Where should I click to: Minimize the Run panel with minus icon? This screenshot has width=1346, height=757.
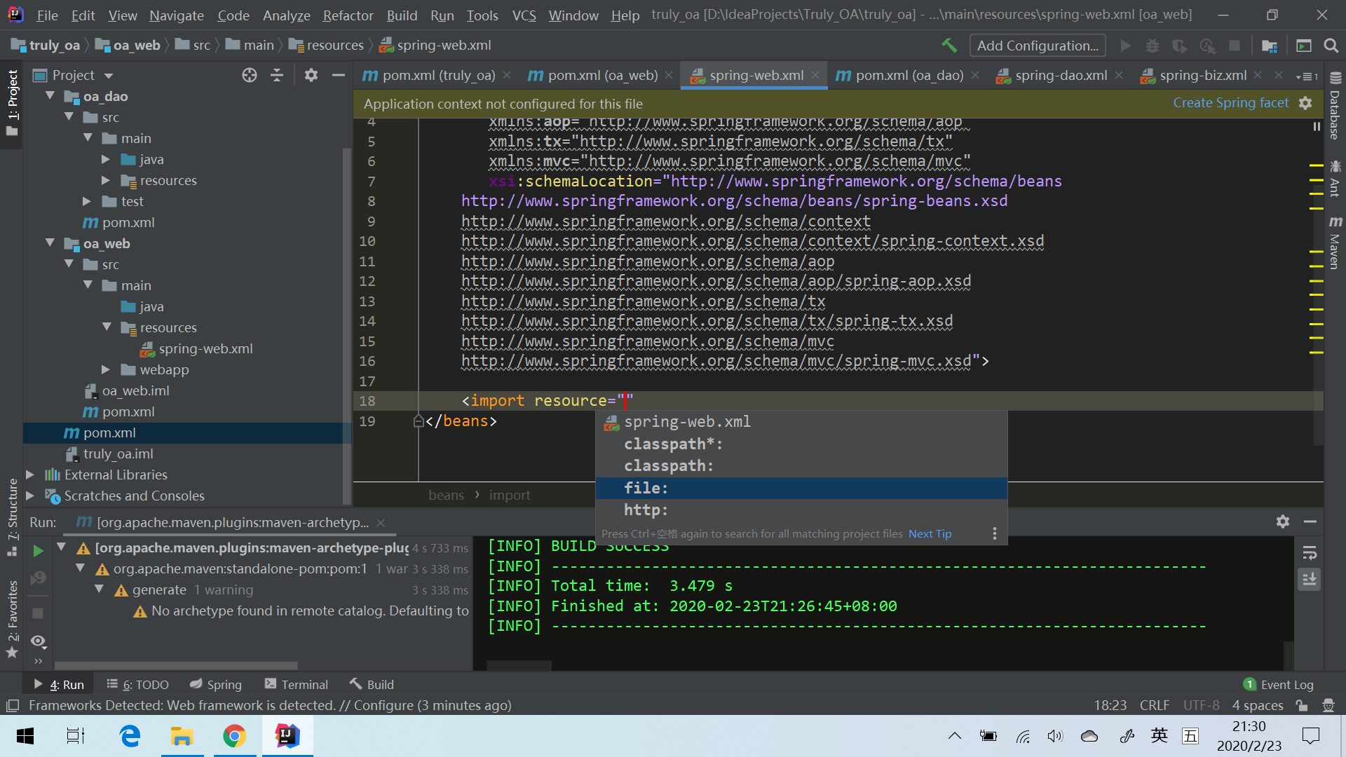[1310, 521]
